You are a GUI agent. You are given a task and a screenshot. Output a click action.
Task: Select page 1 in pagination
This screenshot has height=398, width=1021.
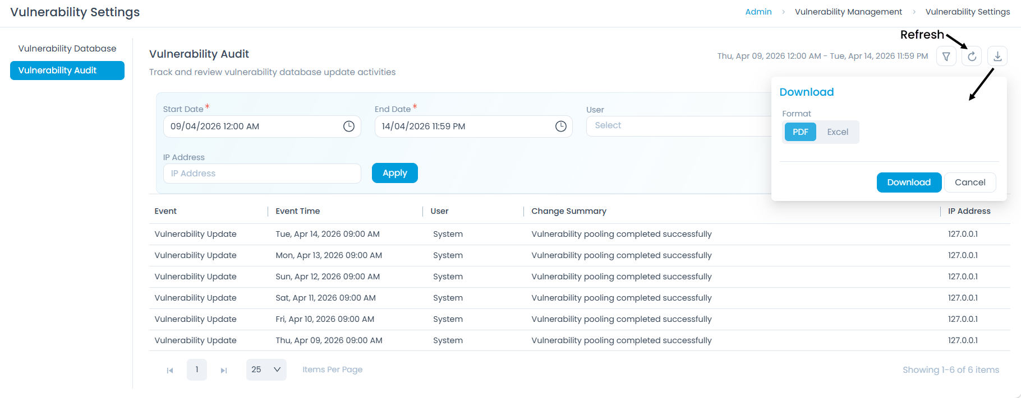[x=197, y=369]
